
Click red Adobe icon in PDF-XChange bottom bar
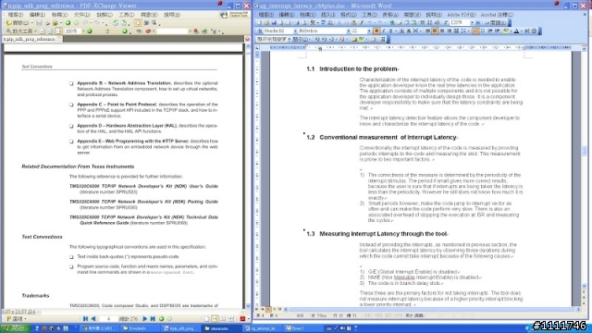(x=242, y=319)
